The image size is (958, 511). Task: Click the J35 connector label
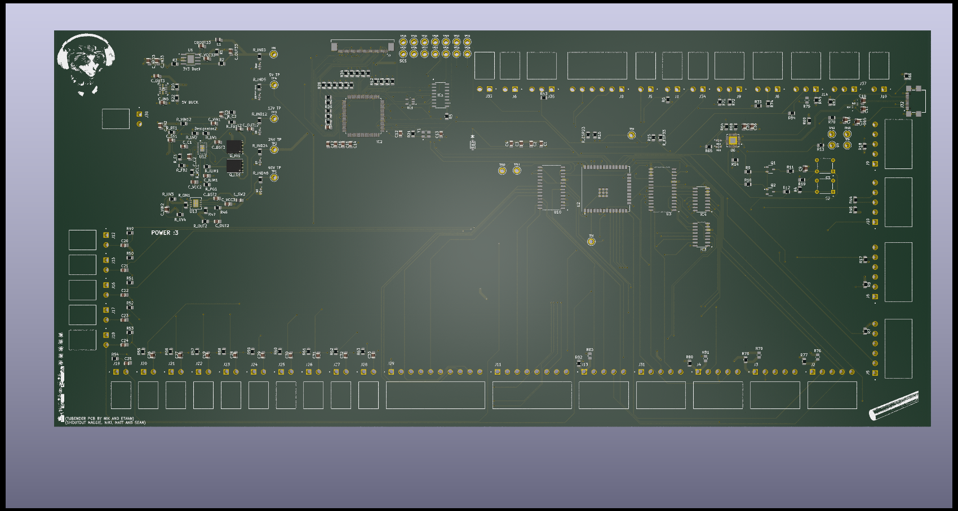[551, 96]
